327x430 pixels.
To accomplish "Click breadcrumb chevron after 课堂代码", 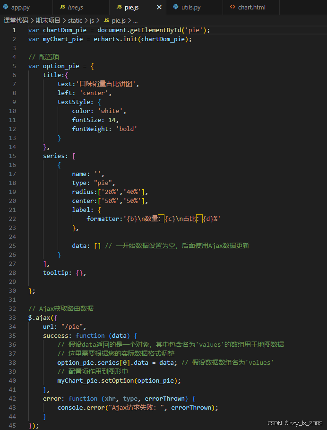I will tap(32, 20).
